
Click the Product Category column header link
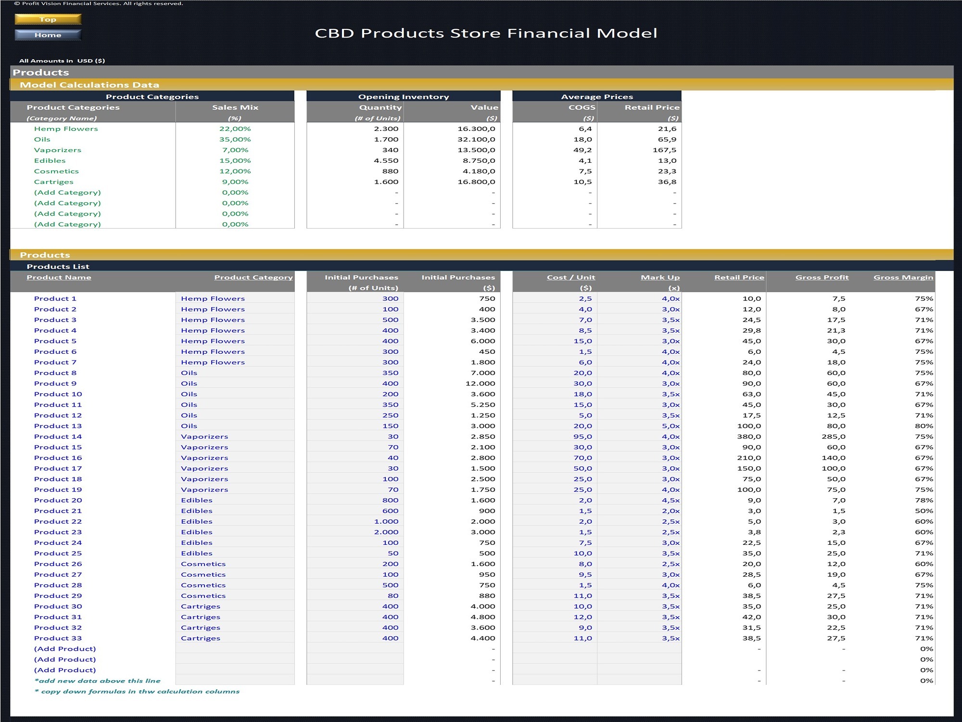[x=253, y=277]
